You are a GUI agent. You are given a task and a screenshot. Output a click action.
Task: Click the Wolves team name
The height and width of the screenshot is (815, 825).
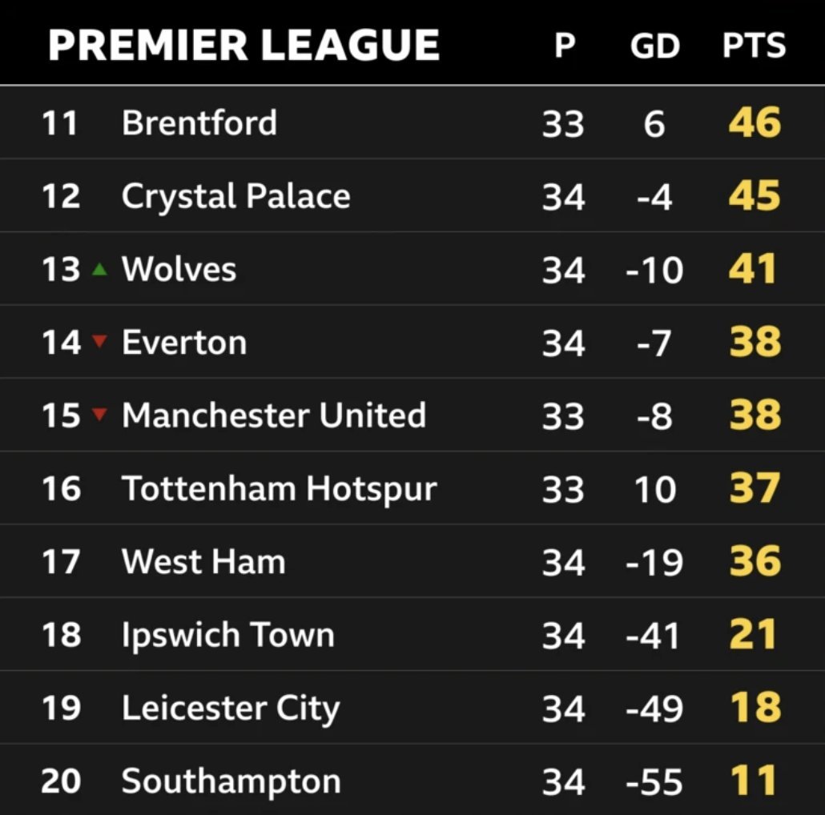click(x=179, y=269)
